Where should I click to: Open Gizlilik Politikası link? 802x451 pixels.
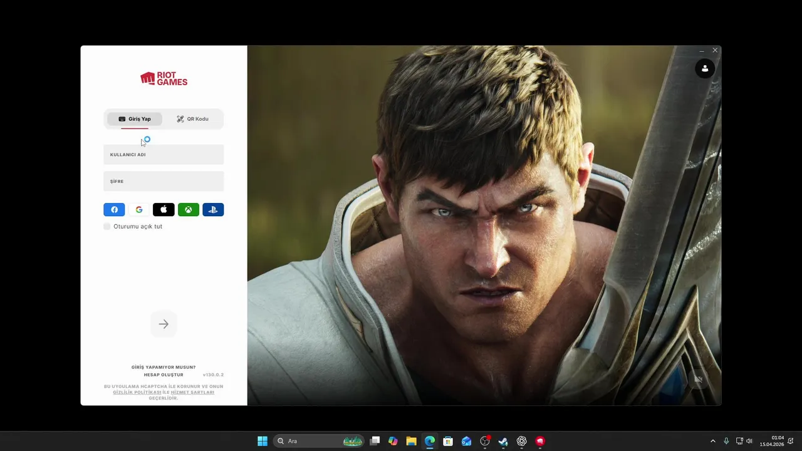pyautogui.click(x=137, y=392)
